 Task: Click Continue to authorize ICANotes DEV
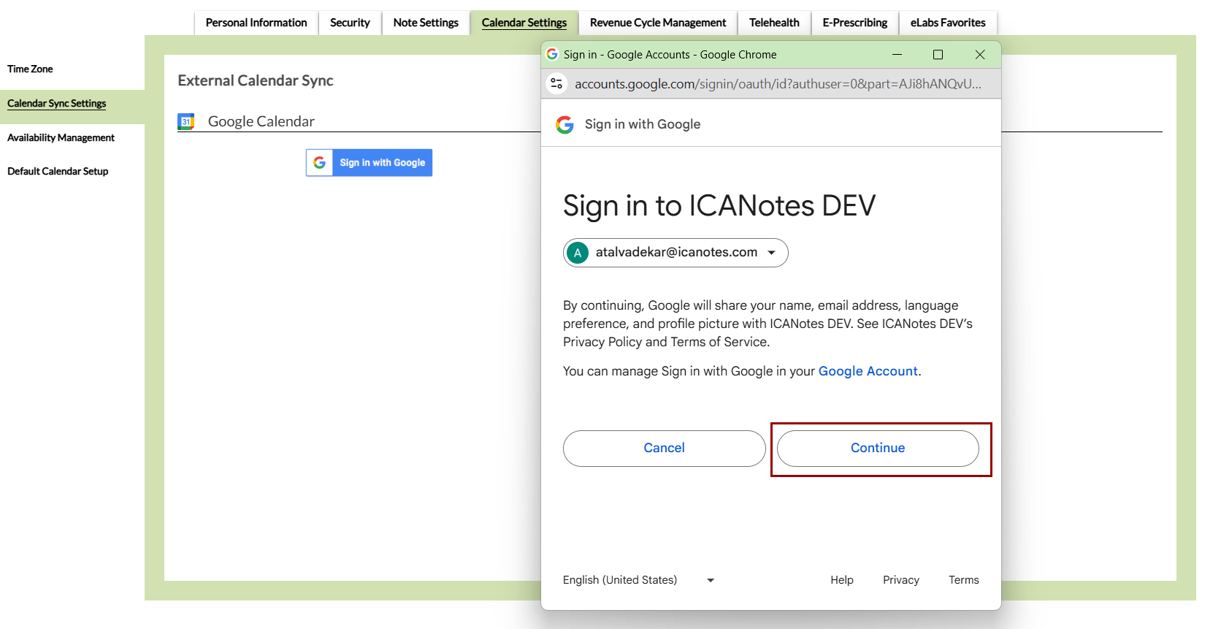tap(878, 449)
